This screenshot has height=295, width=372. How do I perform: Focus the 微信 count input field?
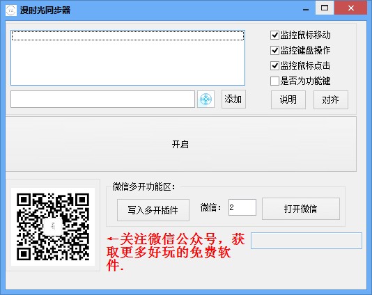[x=242, y=207]
